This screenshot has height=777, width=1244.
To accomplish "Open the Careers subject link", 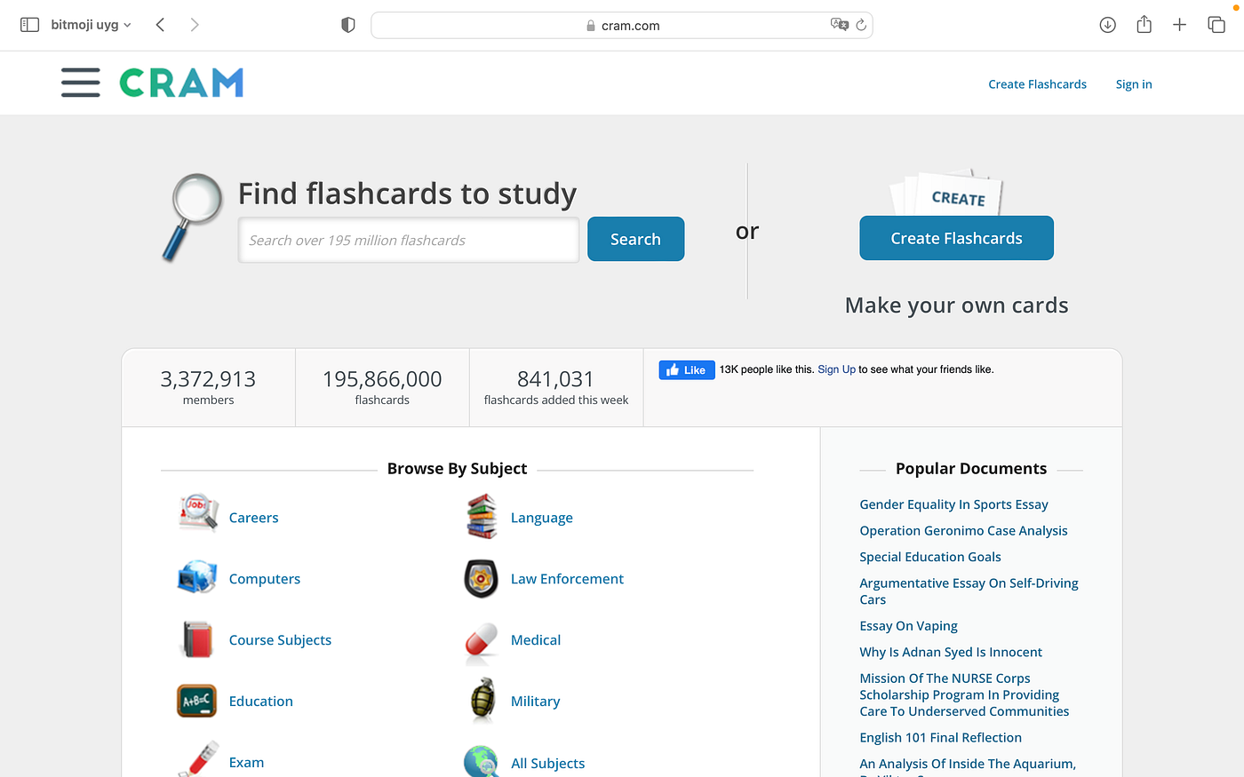I will click(x=253, y=518).
